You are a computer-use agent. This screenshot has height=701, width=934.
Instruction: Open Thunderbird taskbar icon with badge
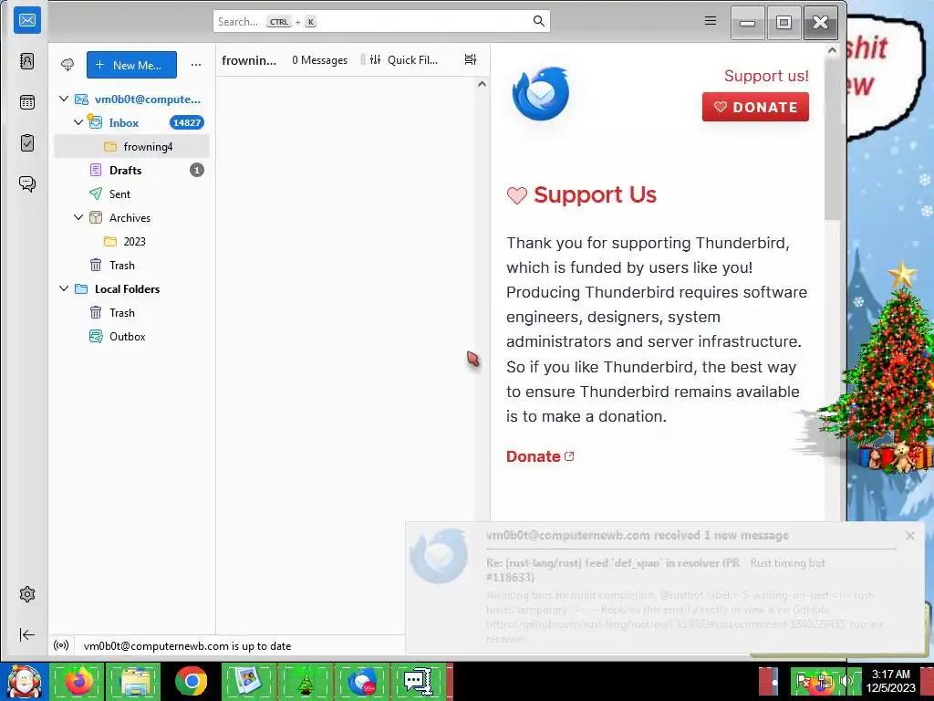(362, 681)
